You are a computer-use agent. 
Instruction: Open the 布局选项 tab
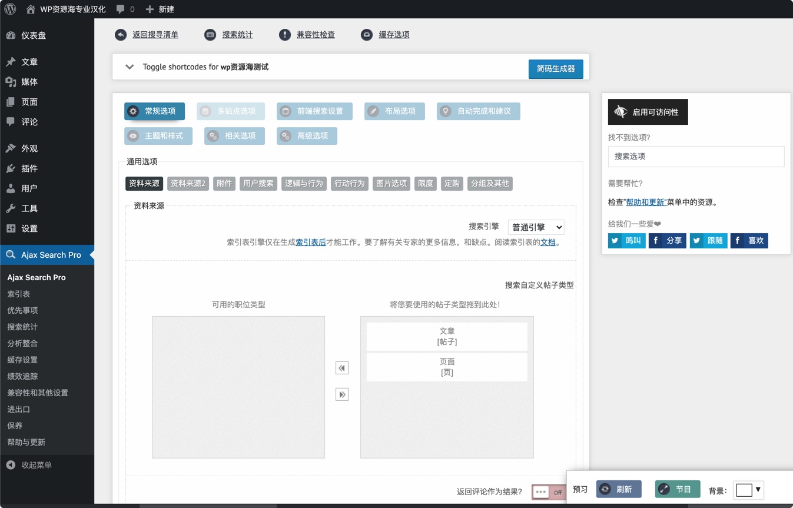394,111
